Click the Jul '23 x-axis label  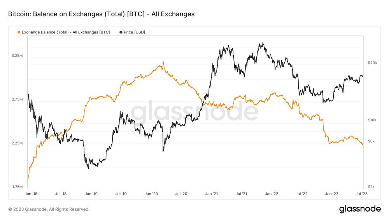(x=361, y=194)
